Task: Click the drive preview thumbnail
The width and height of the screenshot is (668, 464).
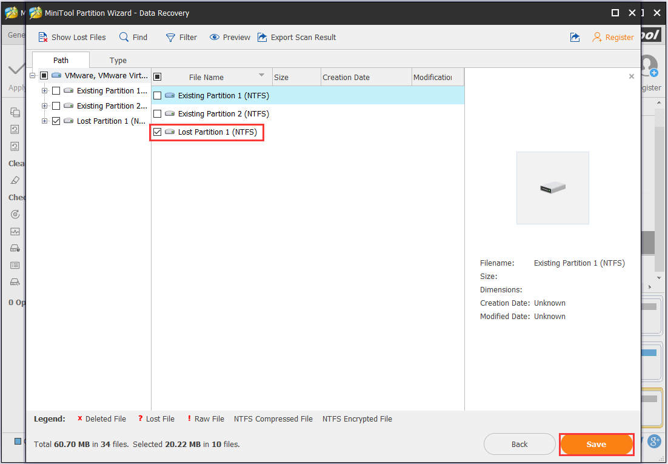Action: pyautogui.click(x=553, y=187)
